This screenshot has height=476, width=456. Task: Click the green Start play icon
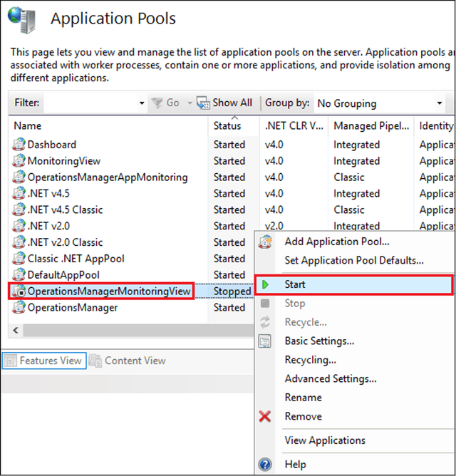tap(265, 284)
